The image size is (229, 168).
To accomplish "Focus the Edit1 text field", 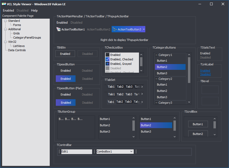I will tap(77, 151).
